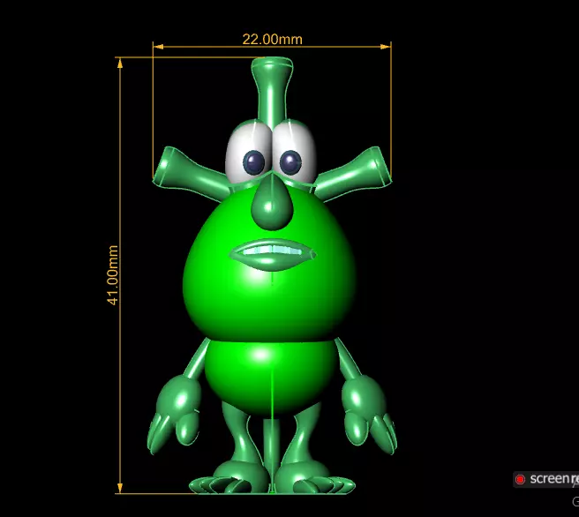Image resolution: width=579 pixels, height=517 pixels.
Task: Click the red screen recorder record icon
Action: click(x=520, y=479)
